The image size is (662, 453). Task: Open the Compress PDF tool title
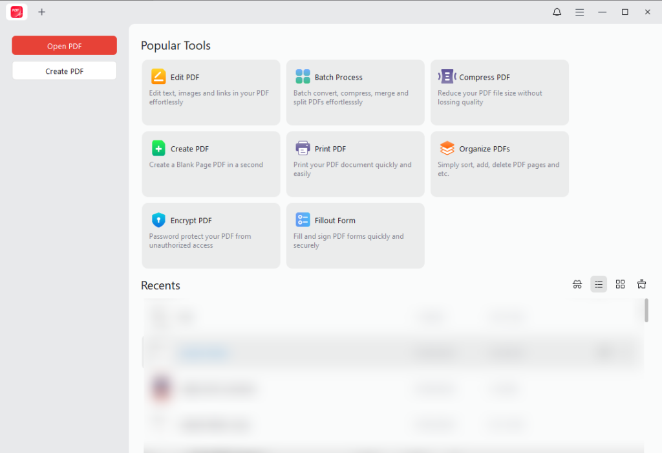click(x=484, y=77)
